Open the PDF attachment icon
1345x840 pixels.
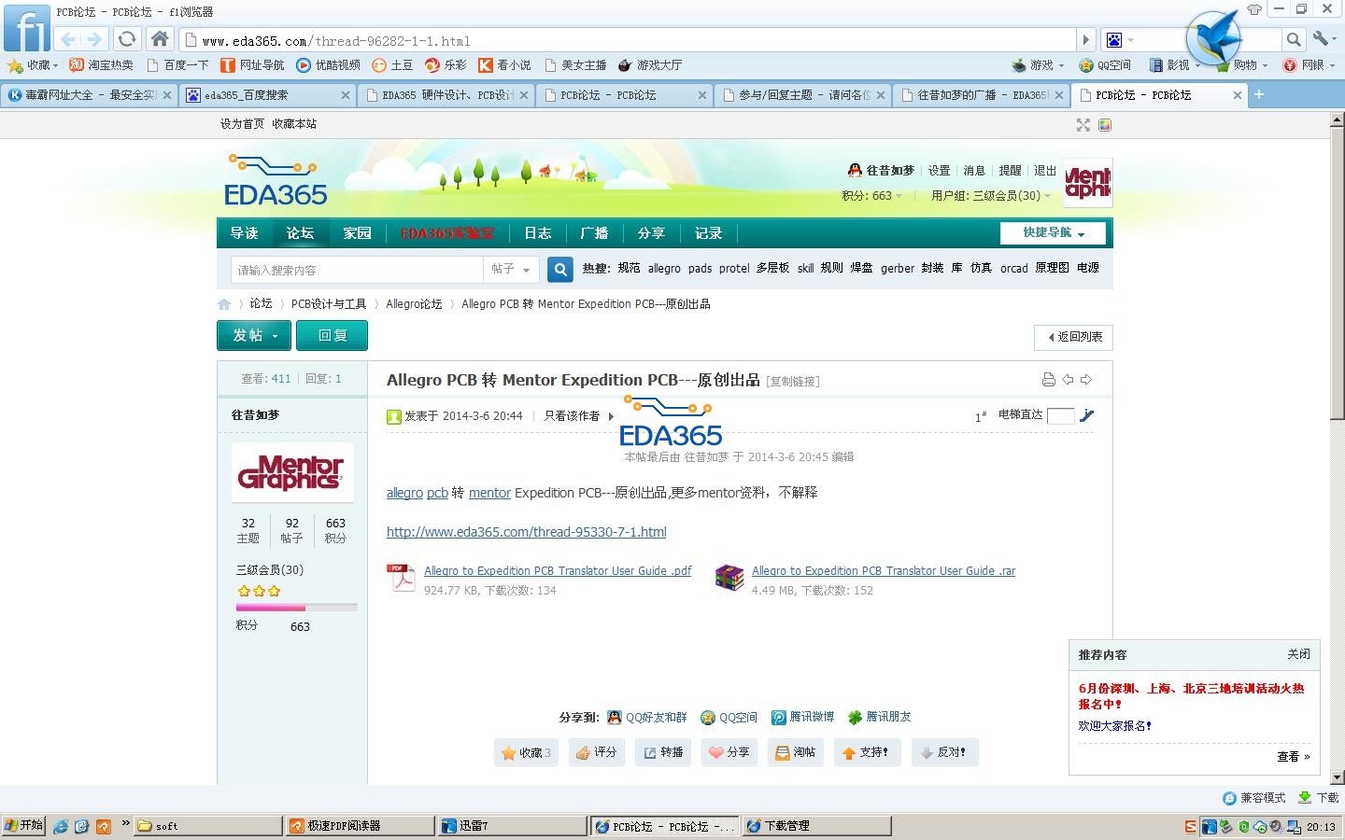[x=401, y=578]
